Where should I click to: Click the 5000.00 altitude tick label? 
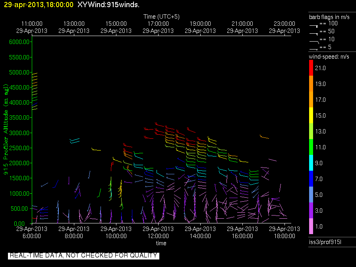19,72
